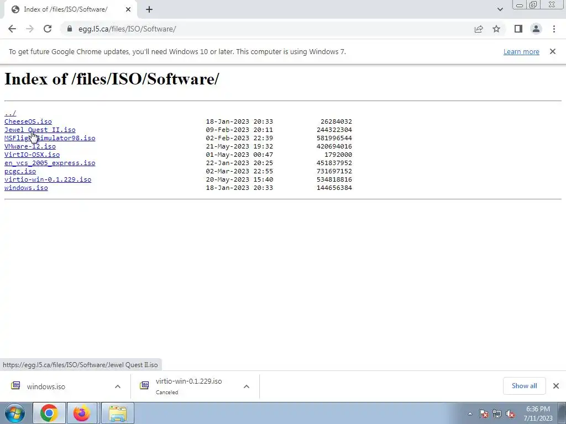Switch to Chrome in the taskbar
This screenshot has width=566, height=424.
[x=49, y=413]
